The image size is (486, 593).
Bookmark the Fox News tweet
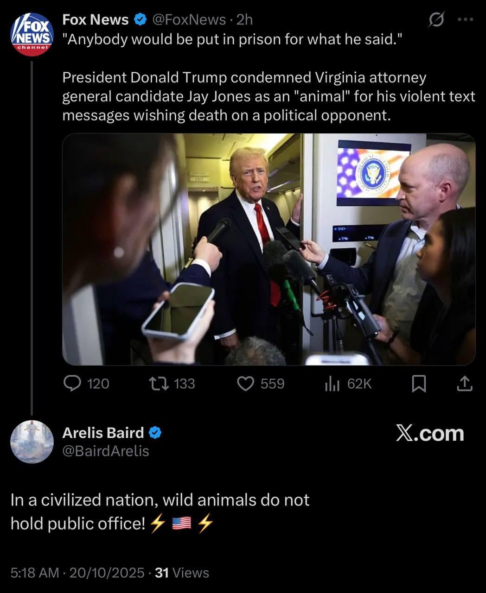419,384
